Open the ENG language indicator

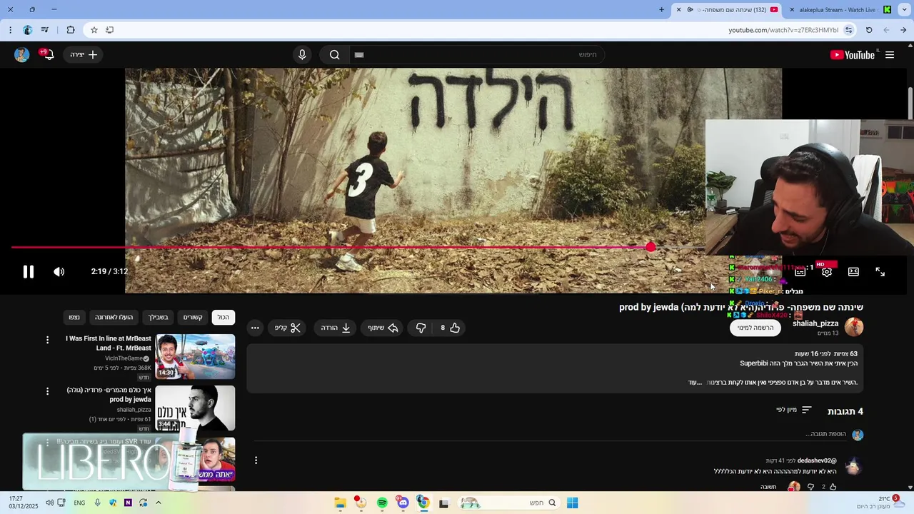79,503
